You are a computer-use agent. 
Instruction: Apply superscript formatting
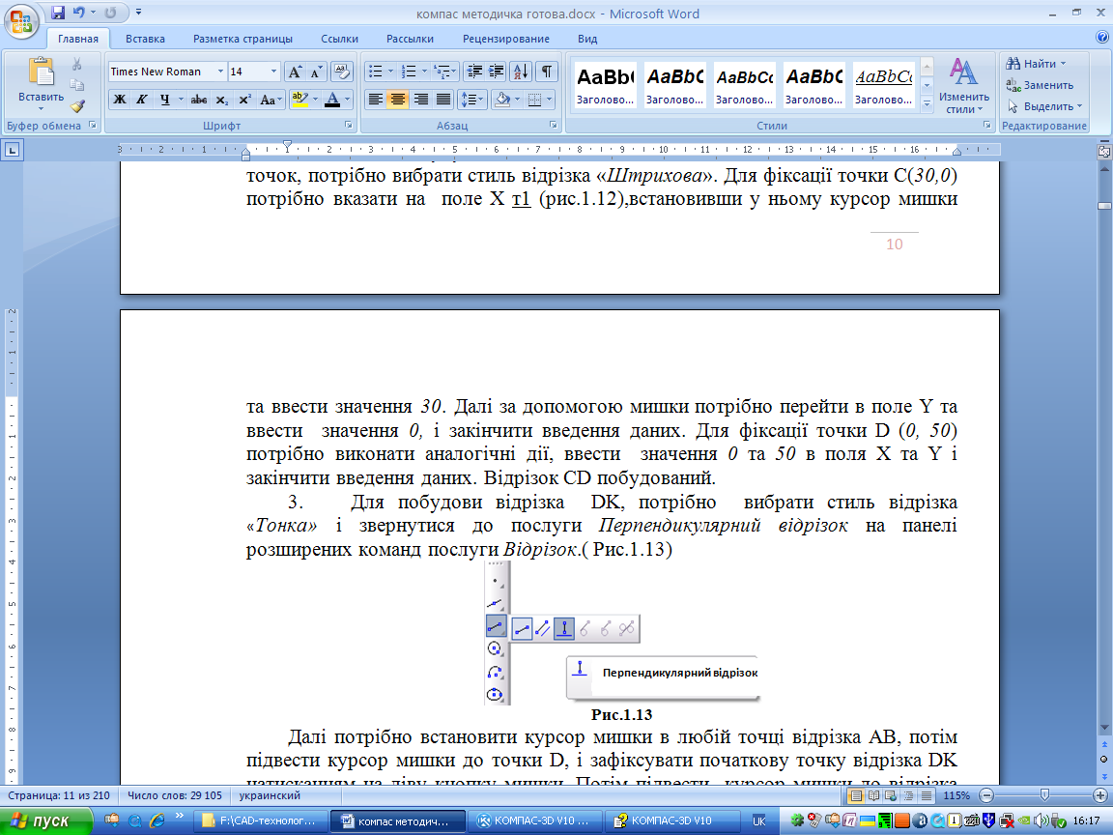click(x=244, y=100)
